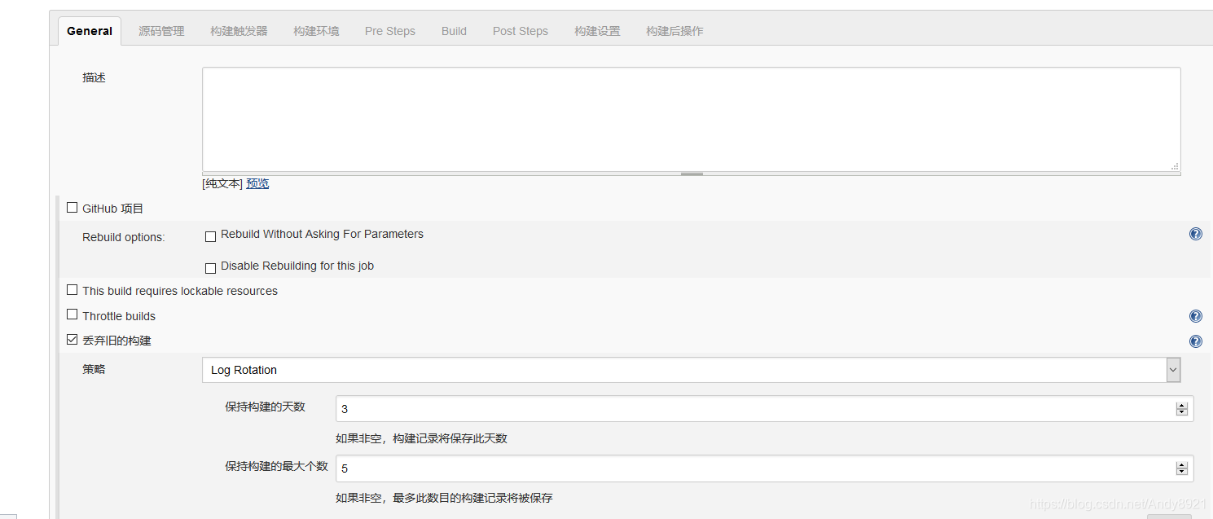The height and width of the screenshot is (519, 1213).
Task: Open the 构建触发器 tab
Action: coord(239,31)
